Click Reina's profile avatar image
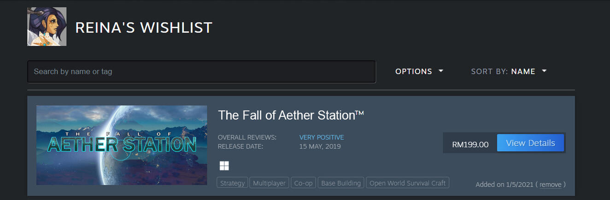This screenshot has height=200, width=610. [x=47, y=27]
